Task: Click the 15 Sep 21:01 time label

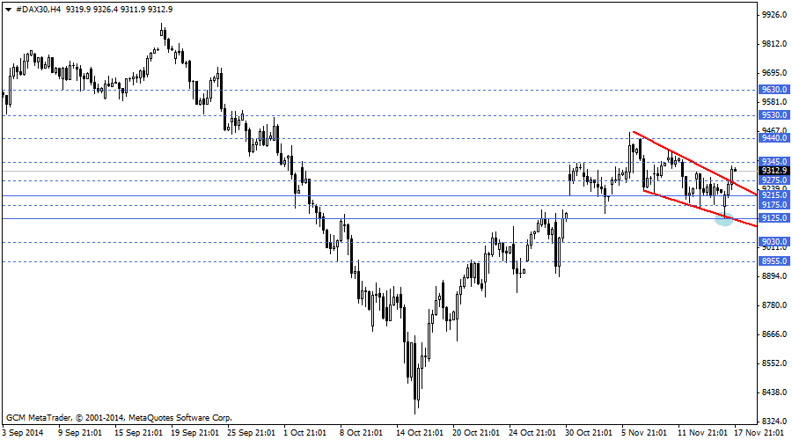Action: (138, 433)
